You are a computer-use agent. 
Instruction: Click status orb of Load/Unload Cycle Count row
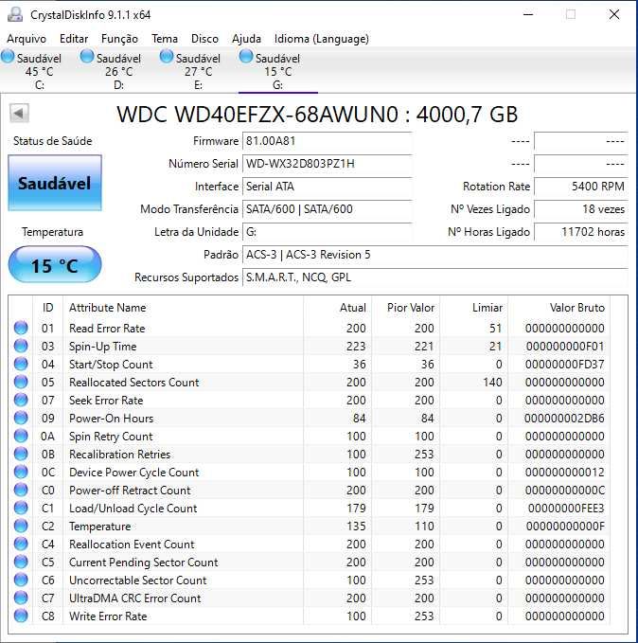[x=21, y=509]
